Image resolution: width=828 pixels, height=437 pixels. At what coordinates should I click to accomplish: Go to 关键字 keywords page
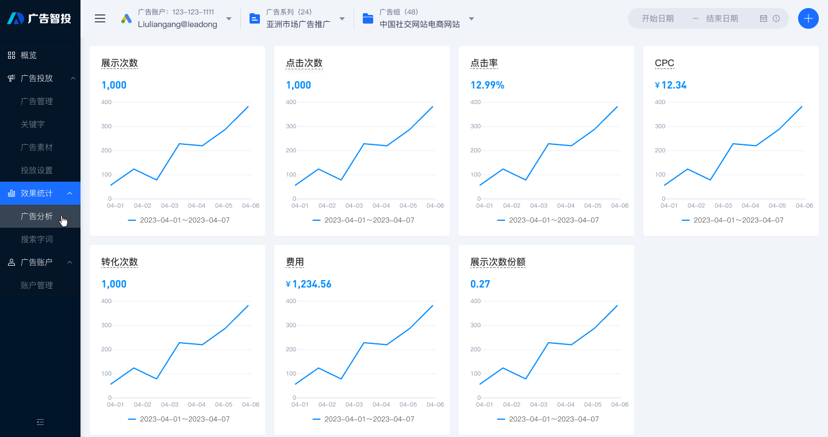click(33, 124)
